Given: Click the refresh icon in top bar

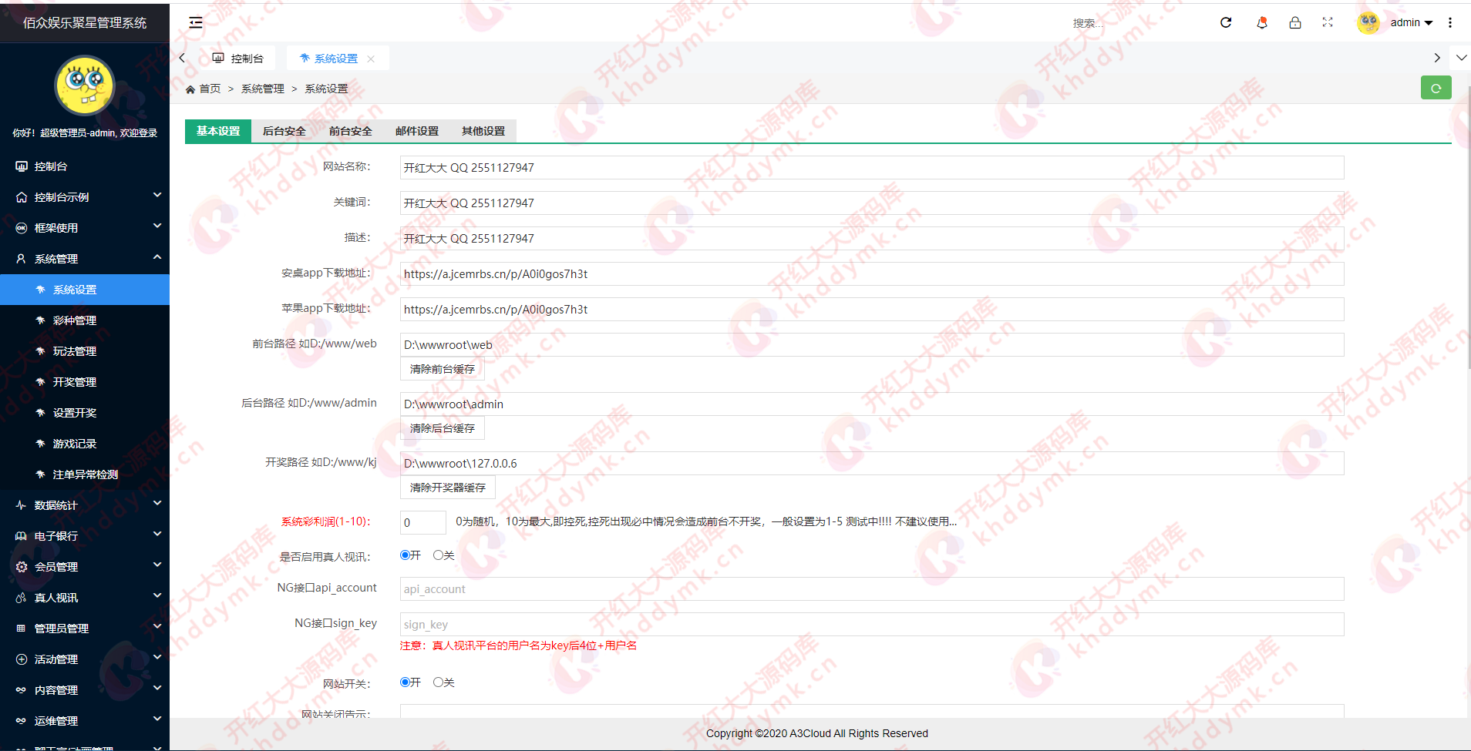Looking at the screenshot, I should 1226,22.
